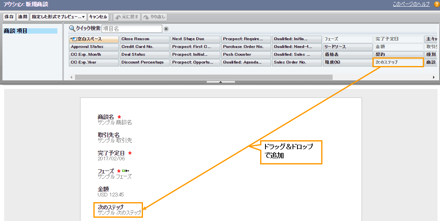Click the 金額 field in layout

click(x=111, y=191)
